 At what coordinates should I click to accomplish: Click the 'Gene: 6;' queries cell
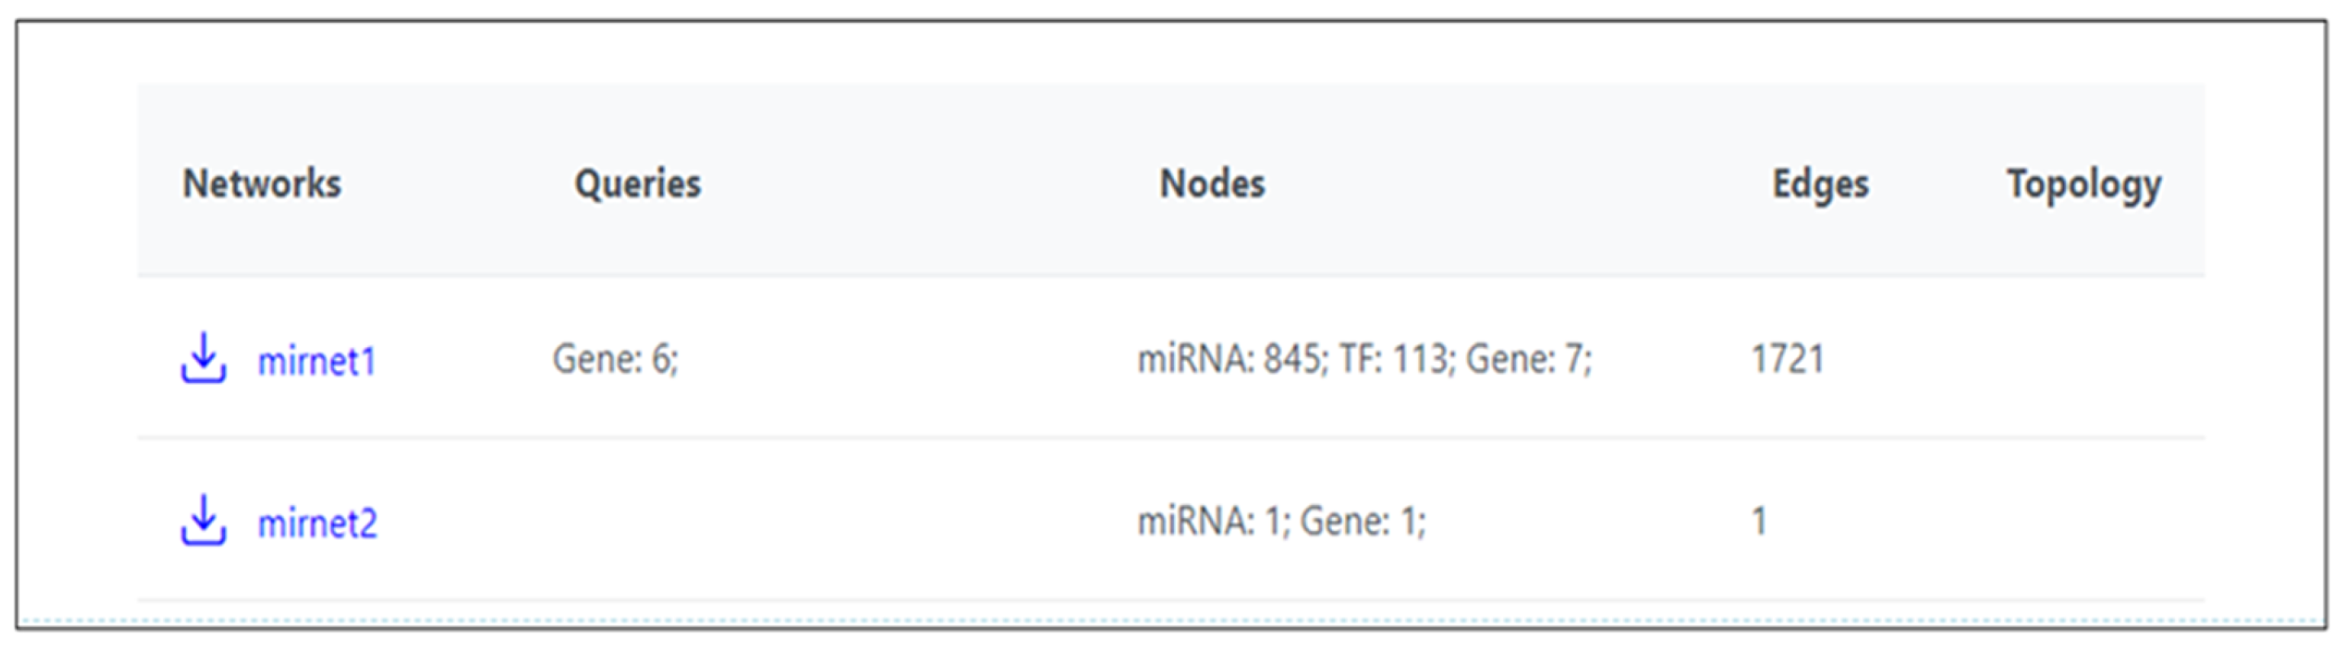pyautogui.click(x=616, y=359)
